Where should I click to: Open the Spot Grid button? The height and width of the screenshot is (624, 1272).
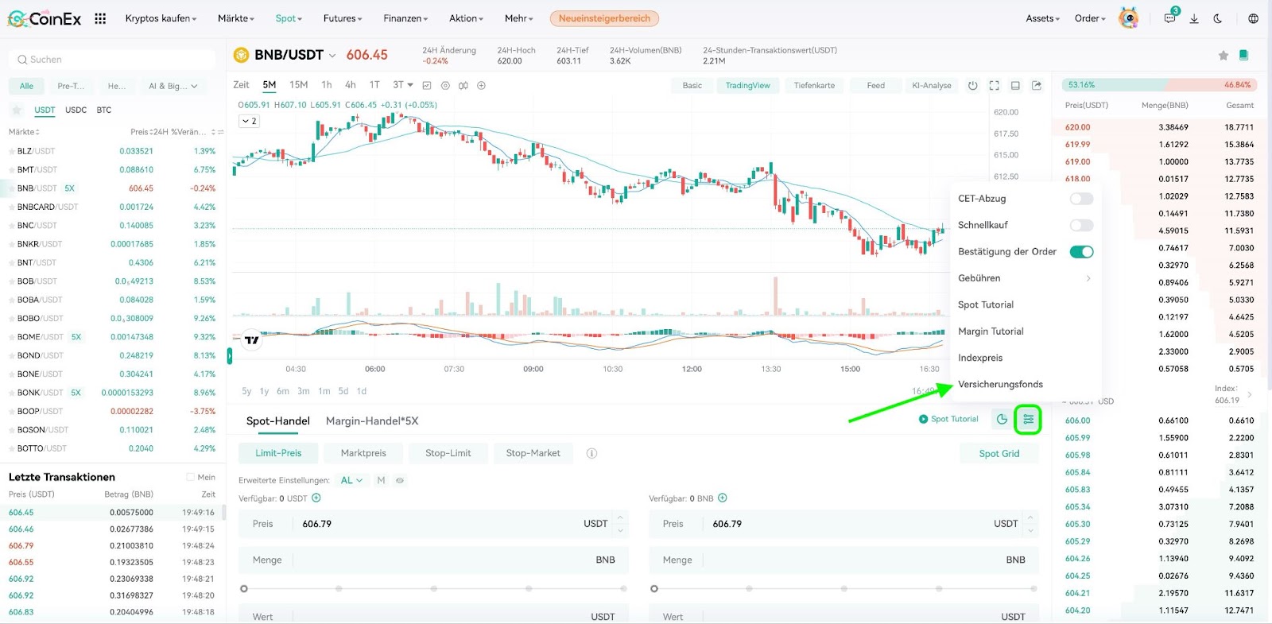point(999,453)
